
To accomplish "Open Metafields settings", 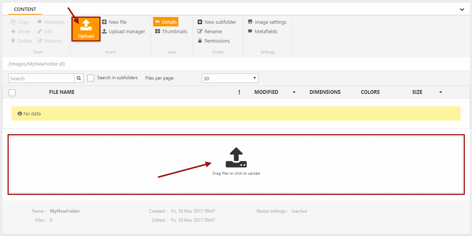I will click(262, 32).
